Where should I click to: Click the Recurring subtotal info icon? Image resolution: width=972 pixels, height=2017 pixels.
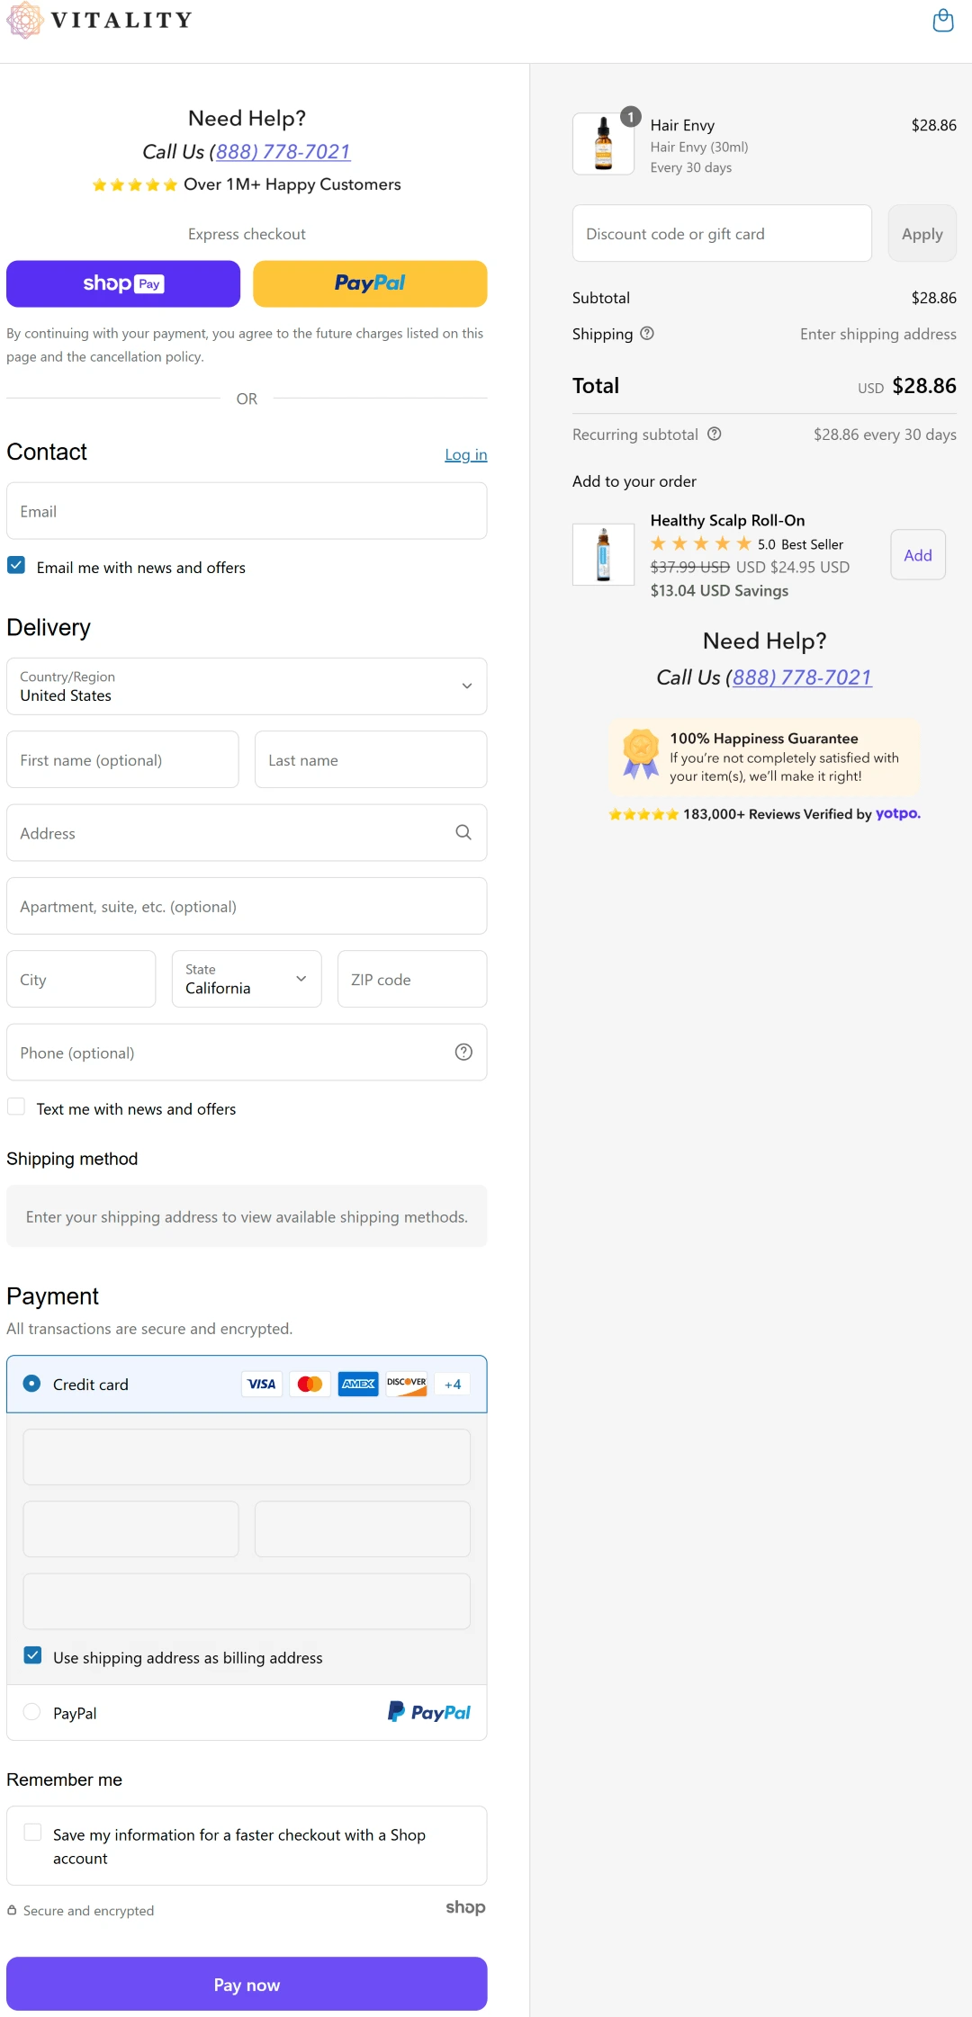[x=715, y=435]
